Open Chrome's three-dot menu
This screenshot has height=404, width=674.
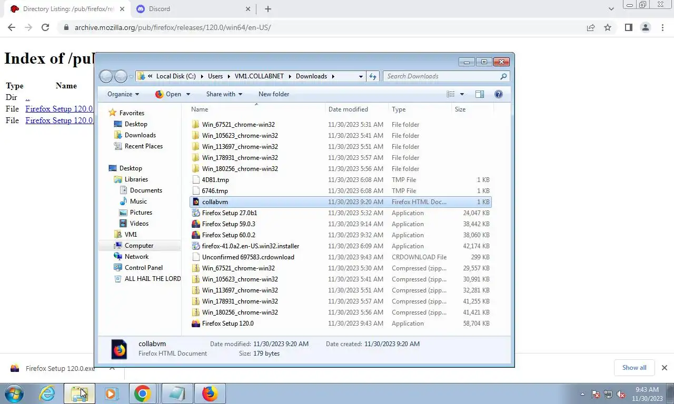tap(662, 27)
